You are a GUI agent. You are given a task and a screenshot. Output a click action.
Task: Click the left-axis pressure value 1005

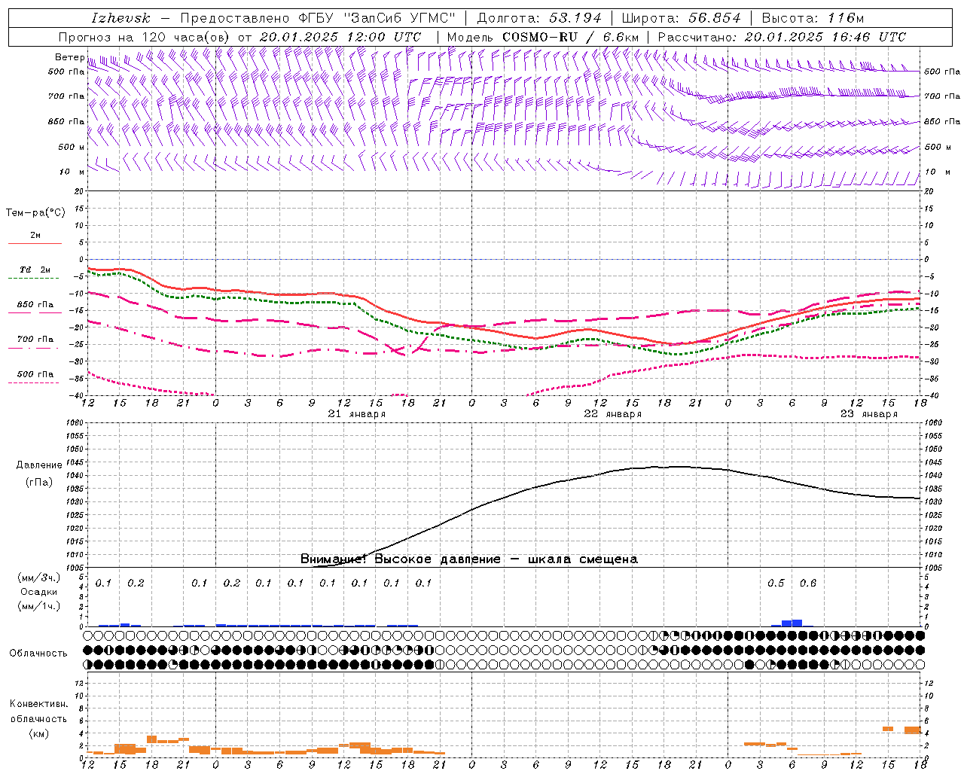(77, 567)
